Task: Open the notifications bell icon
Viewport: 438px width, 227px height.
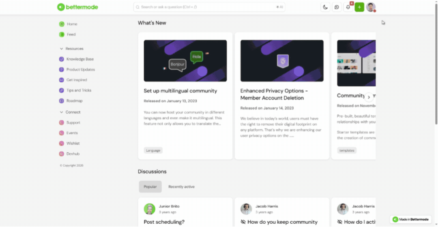Action: (348, 7)
